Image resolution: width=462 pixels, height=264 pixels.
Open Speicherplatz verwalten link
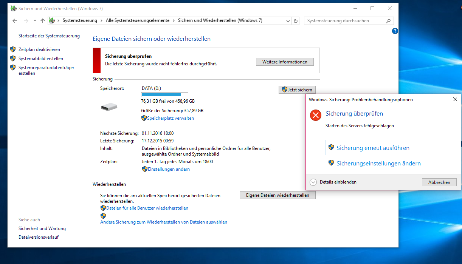pyautogui.click(x=170, y=118)
